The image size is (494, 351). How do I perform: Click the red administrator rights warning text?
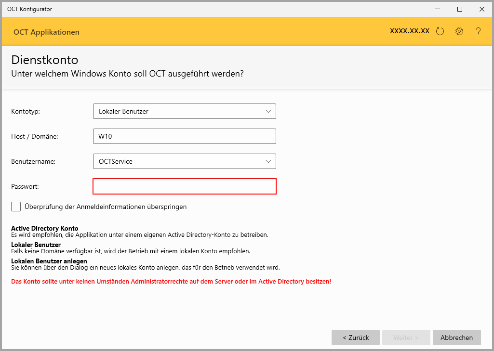171,281
